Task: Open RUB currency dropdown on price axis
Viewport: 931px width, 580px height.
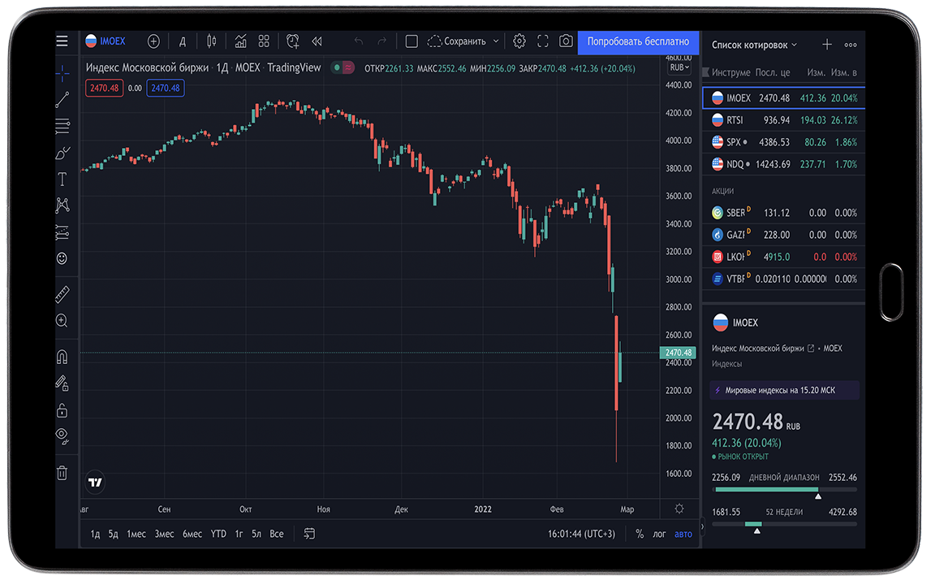Action: [x=679, y=67]
